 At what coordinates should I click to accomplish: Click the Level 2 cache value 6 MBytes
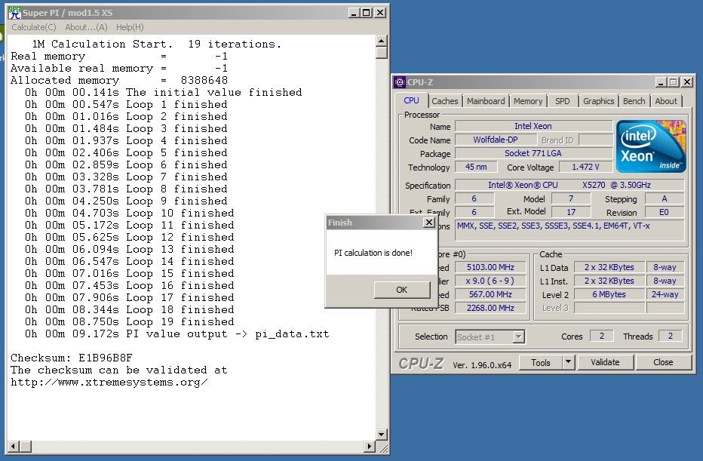coord(609,294)
